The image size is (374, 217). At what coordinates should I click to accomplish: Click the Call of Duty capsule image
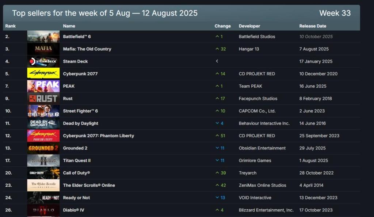click(x=43, y=173)
